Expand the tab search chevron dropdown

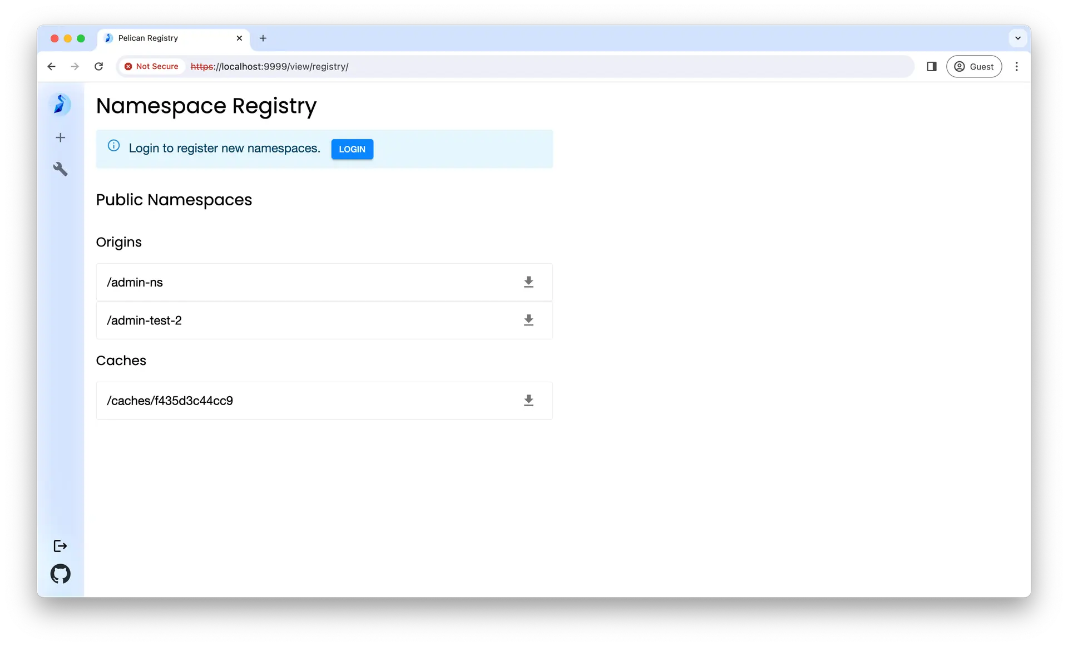click(x=1017, y=38)
